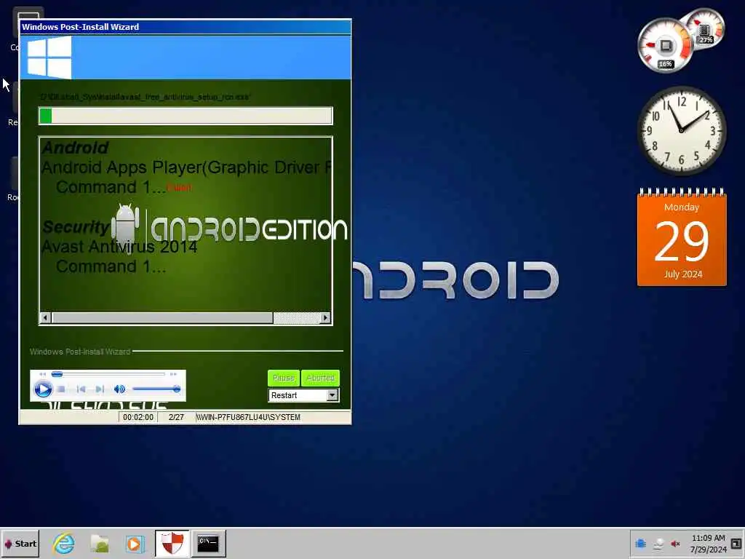Click the 2/27 counter in status bar
The width and height of the screenshot is (745, 559).
(x=176, y=417)
